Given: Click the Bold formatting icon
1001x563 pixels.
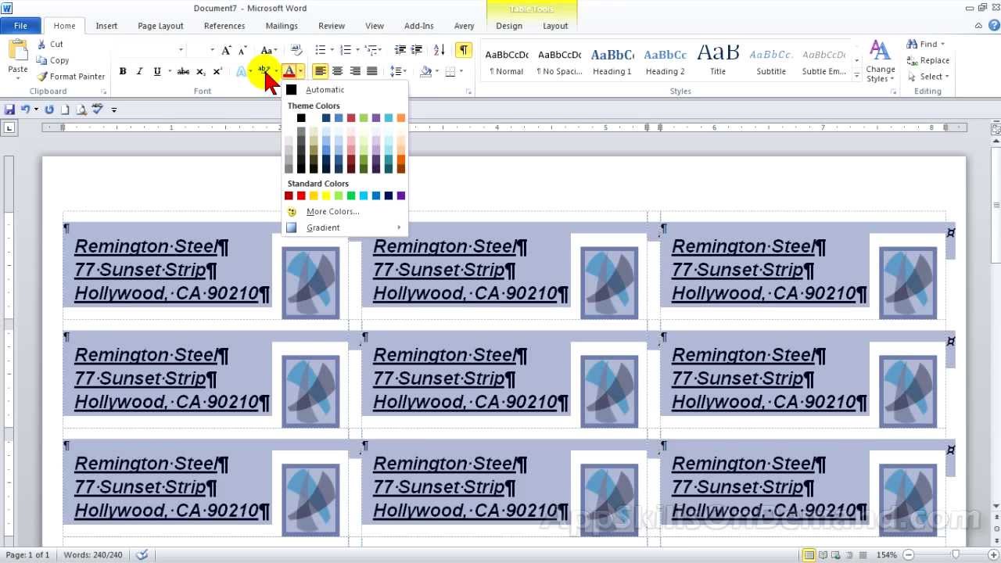Looking at the screenshot, I should tap(123, 71).
